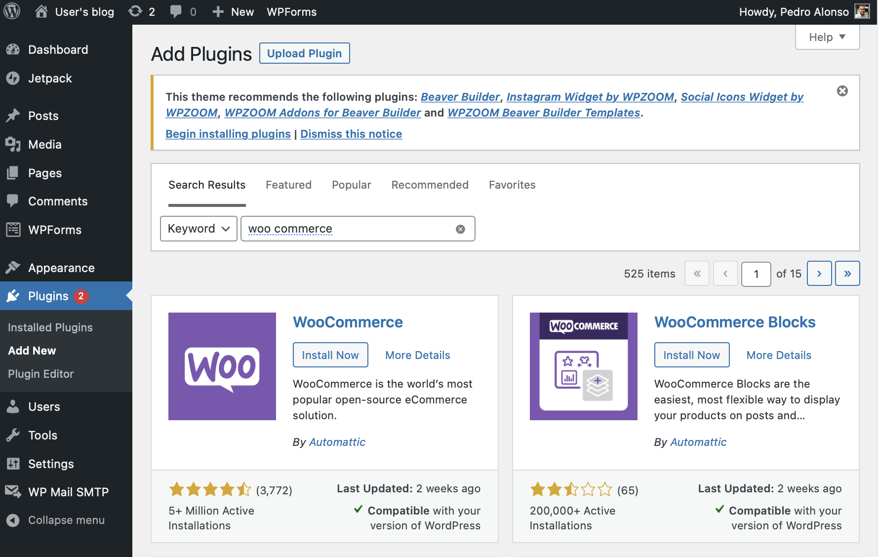Click the page number input field
Image resolution: width=878 pixels, height=557 pixels.
pos(756,274)
